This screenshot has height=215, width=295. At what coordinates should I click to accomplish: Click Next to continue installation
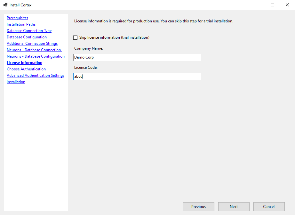tap(234, 207)
